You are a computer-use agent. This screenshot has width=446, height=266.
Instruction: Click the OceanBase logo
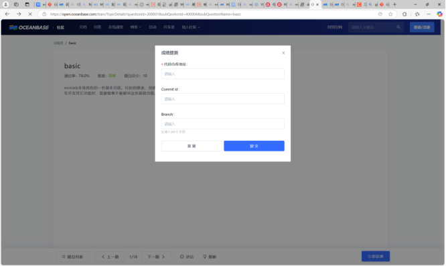point(29,27)
